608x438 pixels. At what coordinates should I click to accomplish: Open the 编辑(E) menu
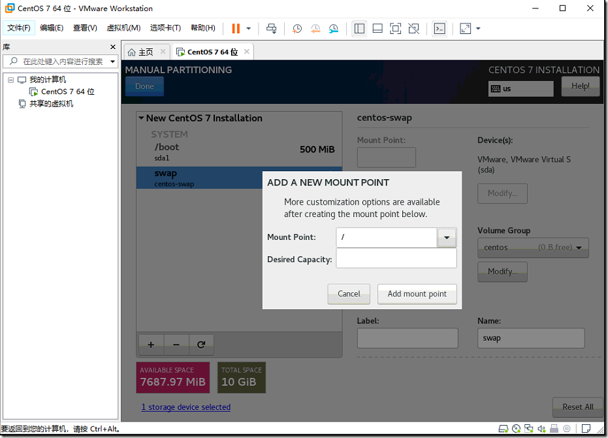52,27
